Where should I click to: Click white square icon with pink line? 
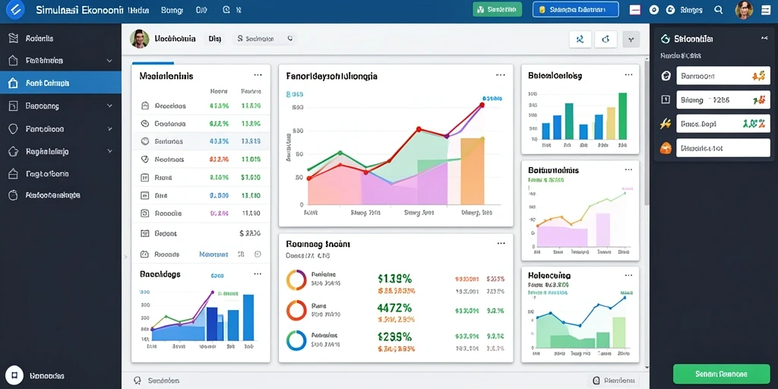coord(635,9)
